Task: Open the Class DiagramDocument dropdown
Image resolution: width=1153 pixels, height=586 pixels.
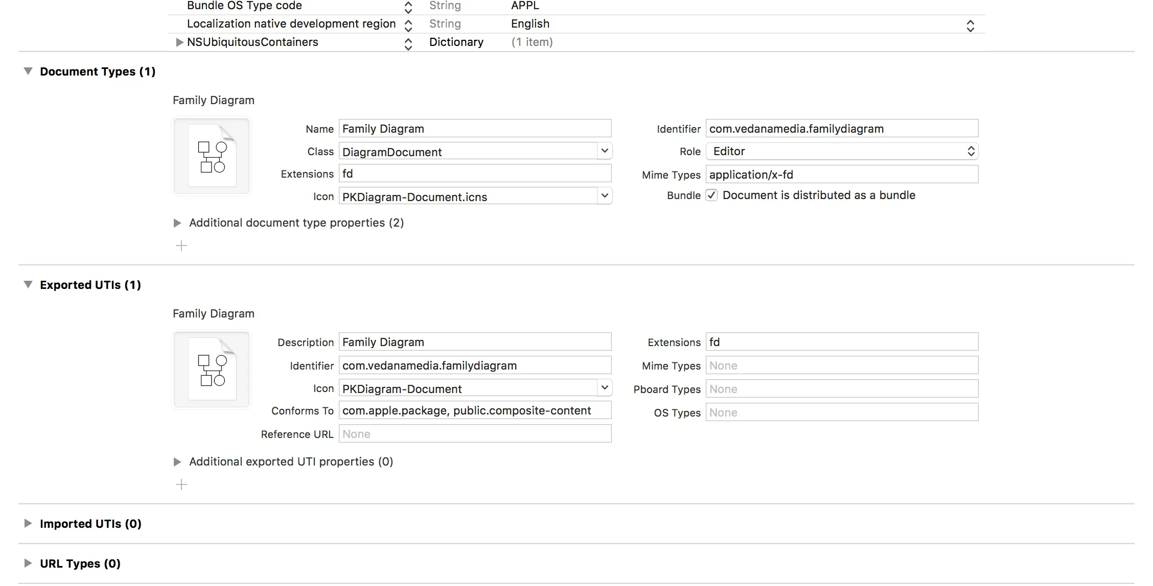Action: tap(604, 151)
